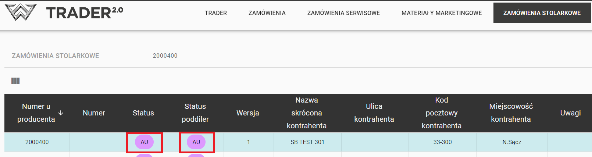
Task: Click the AU badge in Status poddiler column
Action: (196, 142)
